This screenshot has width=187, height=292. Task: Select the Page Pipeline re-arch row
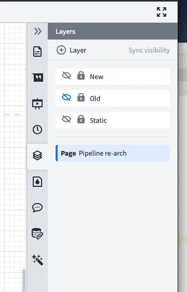tap(113, 153)
